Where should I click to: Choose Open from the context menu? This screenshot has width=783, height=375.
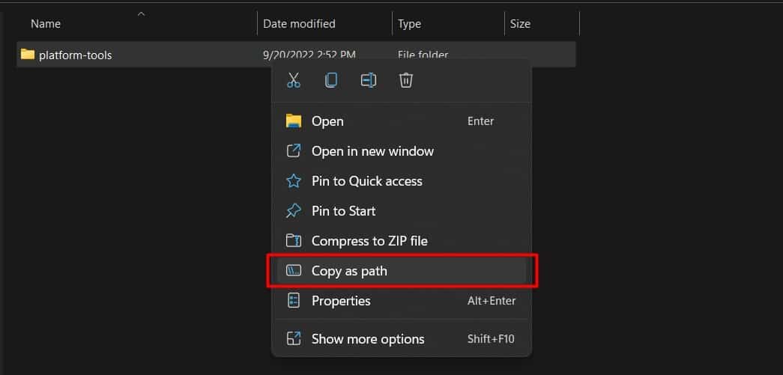tap(402, 121)
